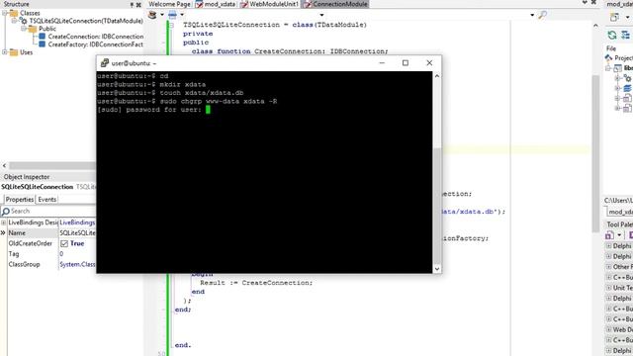Open the method selector dropdown near search icon
Screen dimensions: 633x356
[532, 16]
